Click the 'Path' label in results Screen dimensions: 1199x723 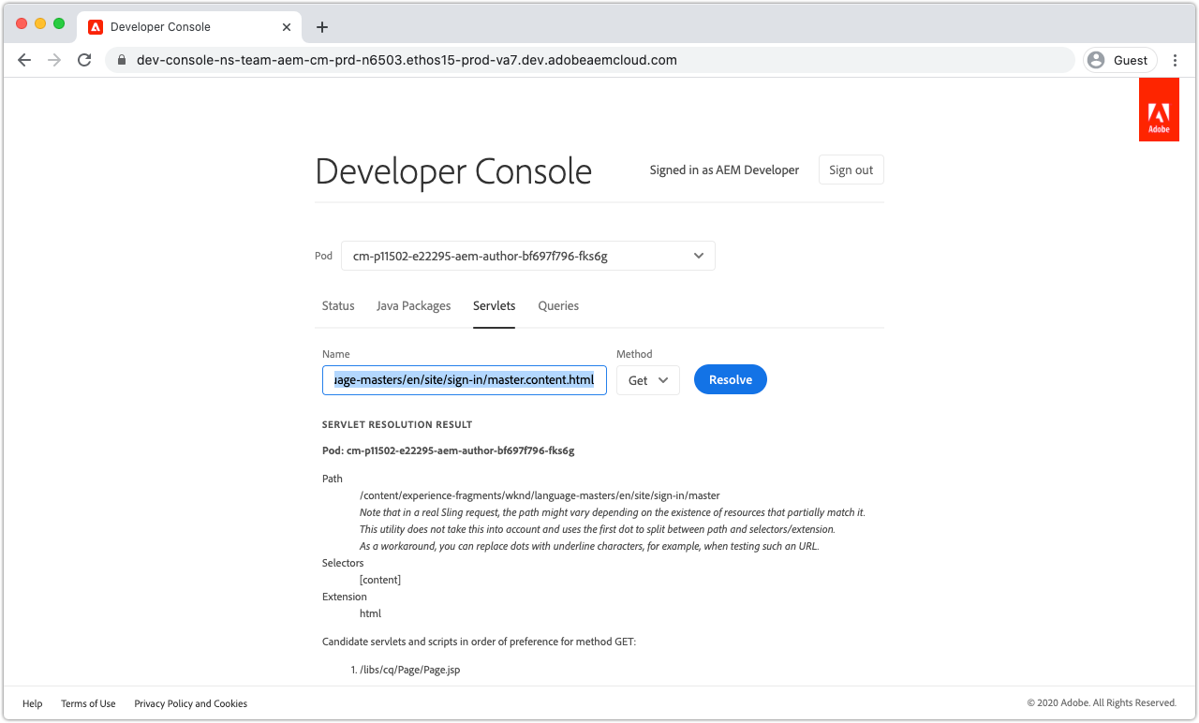[333, 479]
